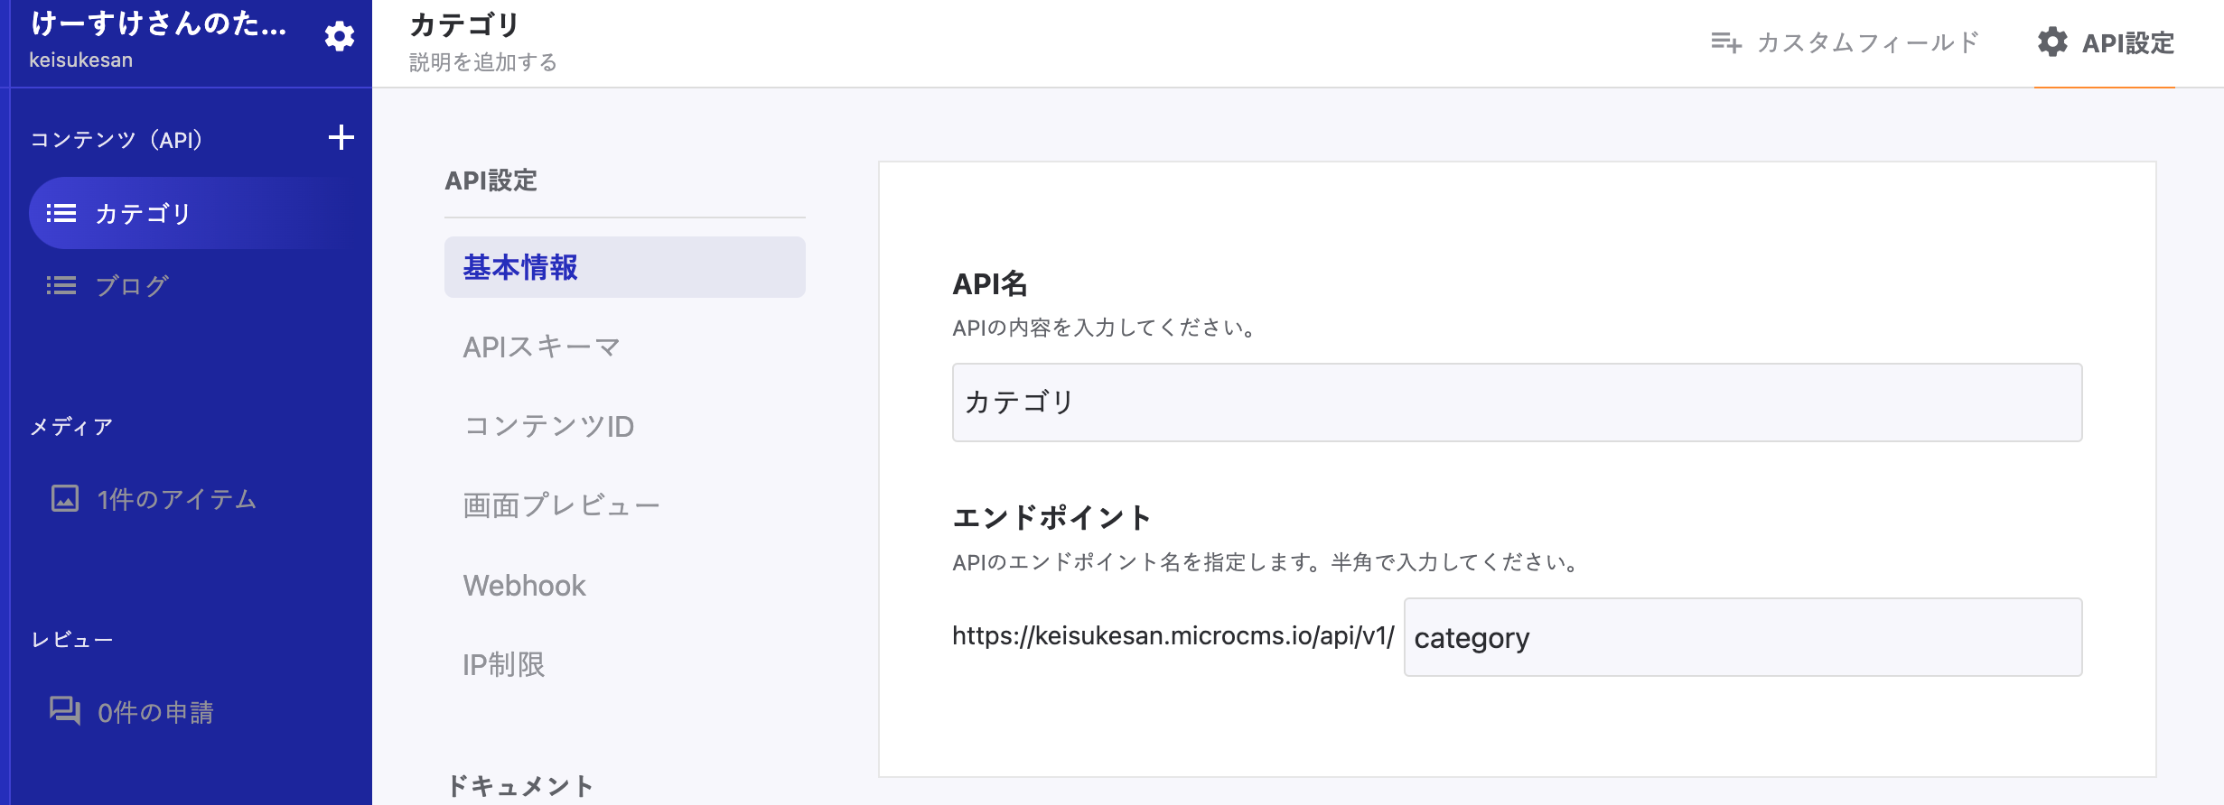Click the API設定 gear icon in header
This screenshot has width=2224, height=805.
tap(2052, 42)
